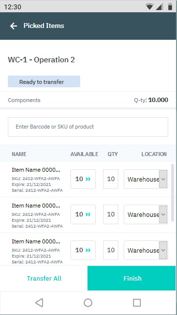Click the Finish button
This screenshot has height=315, width=177.
tap(132, 278)
